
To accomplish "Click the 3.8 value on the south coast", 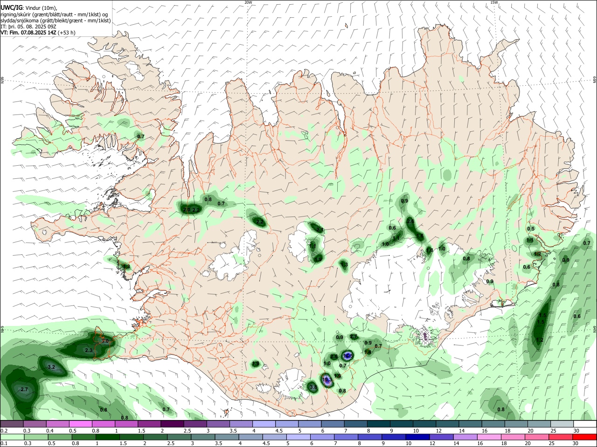I will [x=313, y=387].
